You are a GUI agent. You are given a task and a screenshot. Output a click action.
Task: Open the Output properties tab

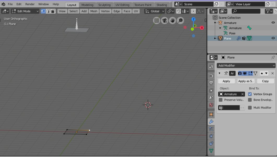pos(211,83)
